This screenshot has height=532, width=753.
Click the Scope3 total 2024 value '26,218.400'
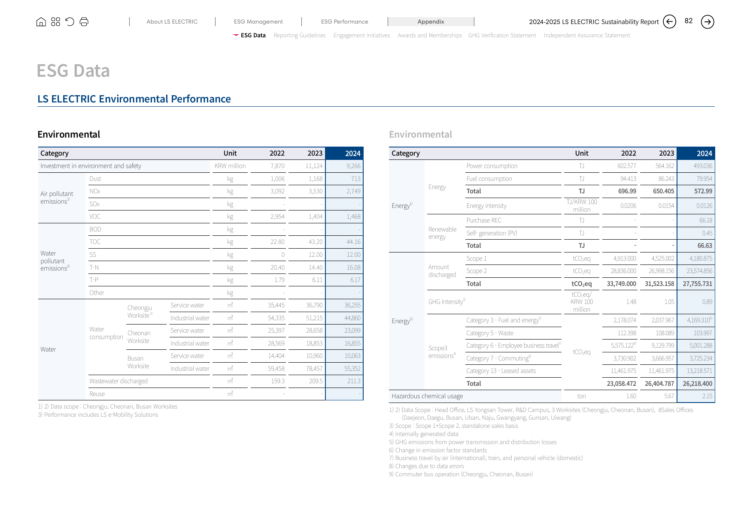pos(697,384)
